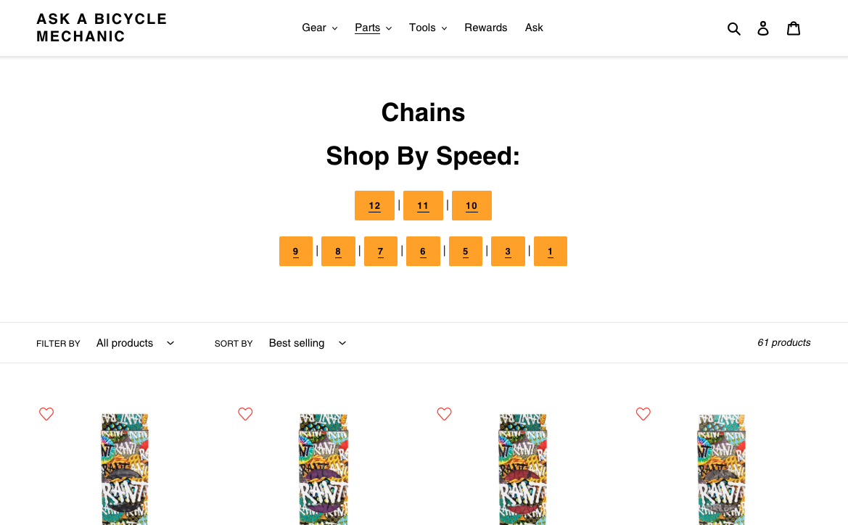Add fourth product to wishlist heart
The image size is (848, 525).
click(643, 413)
